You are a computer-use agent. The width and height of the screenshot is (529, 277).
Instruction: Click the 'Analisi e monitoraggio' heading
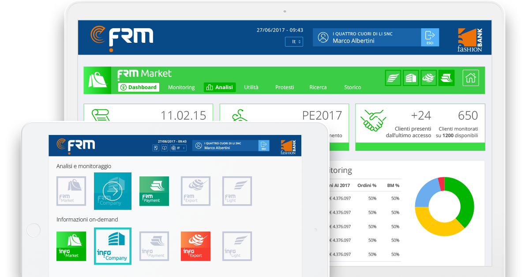click(84, 166)
